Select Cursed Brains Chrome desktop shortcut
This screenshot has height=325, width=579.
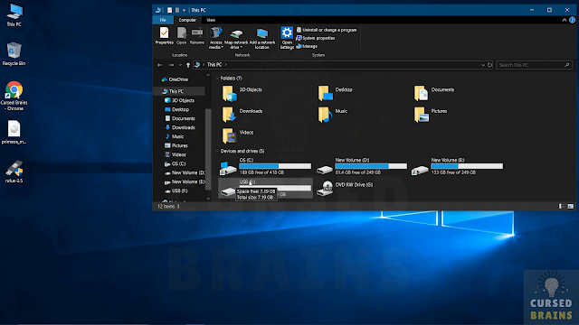[14, 96]
